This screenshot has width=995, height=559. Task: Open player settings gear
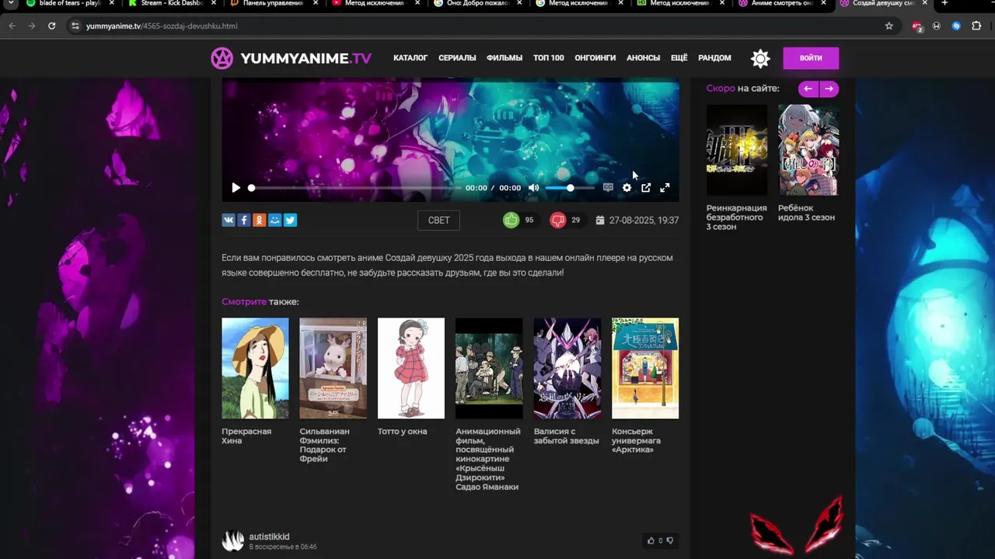(627, 188)
